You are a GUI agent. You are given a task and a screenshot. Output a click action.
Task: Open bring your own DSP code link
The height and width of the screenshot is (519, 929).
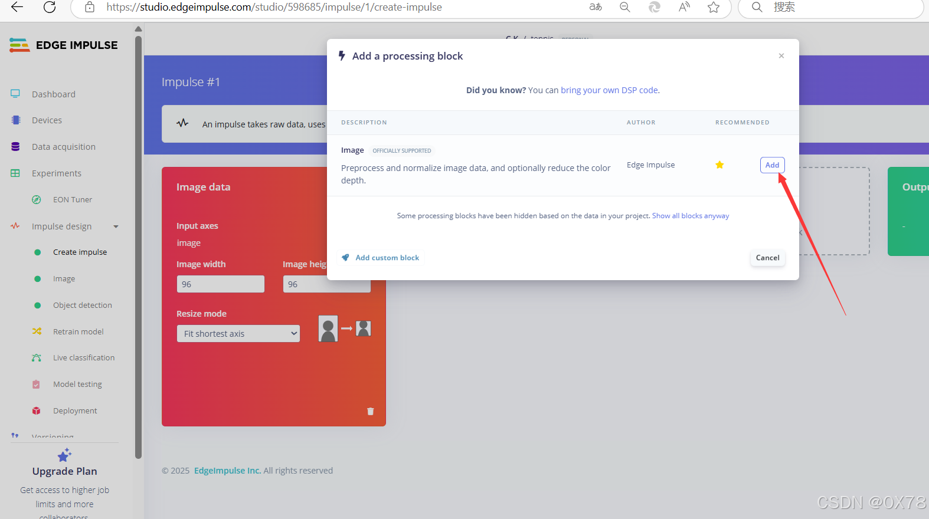609,90
